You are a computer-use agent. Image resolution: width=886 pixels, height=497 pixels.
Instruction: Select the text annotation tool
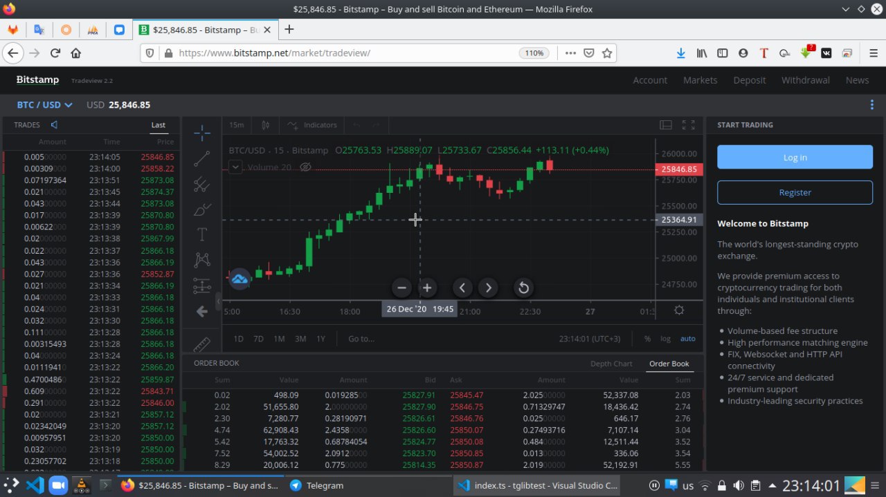click(x=202, y=234)
